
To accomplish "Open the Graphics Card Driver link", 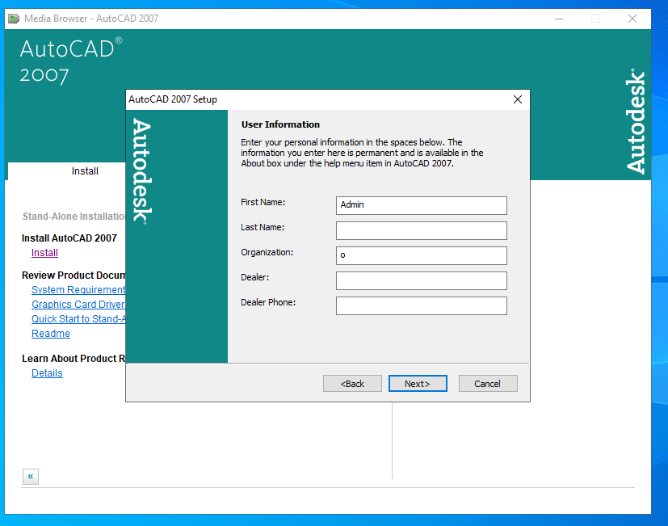I will 78,305.
